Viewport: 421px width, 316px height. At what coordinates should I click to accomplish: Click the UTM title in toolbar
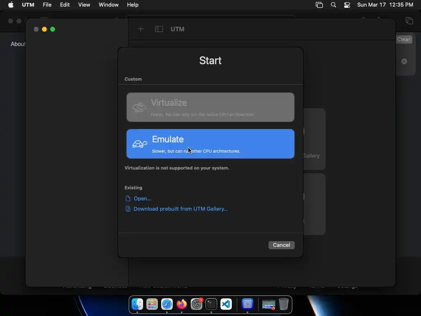[178, 29]
